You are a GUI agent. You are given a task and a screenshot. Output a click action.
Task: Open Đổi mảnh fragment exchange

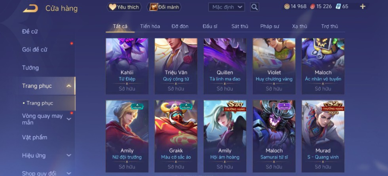(x=164, y=7)
